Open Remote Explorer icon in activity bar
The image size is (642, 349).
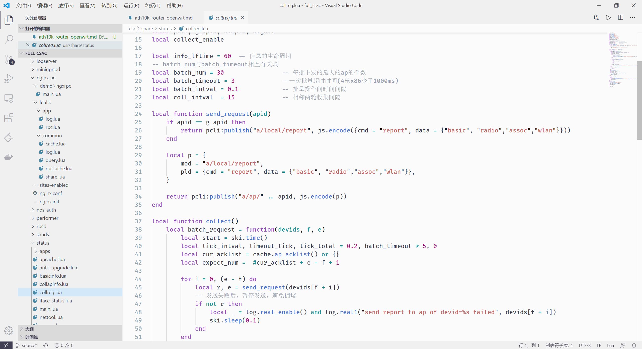[9, 98]
